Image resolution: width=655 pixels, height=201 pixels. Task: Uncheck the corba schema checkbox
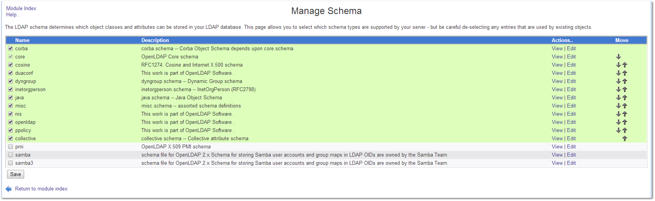(x=11, y=49)
